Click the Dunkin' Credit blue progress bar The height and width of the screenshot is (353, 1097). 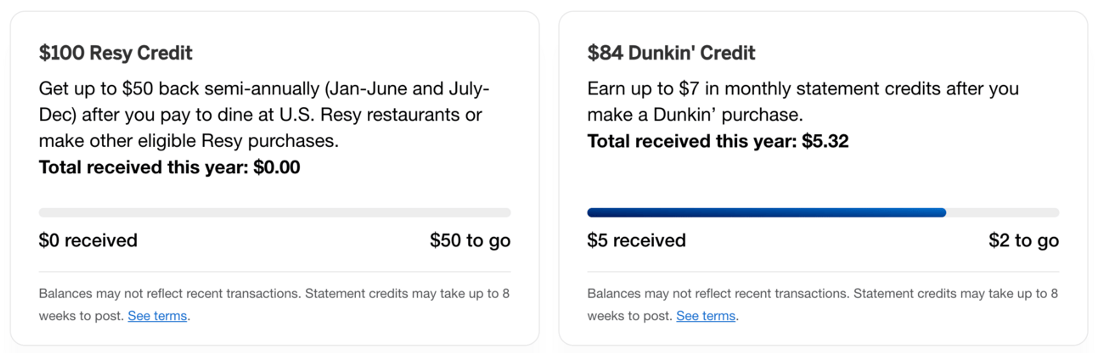pyautogui.click(x=766, y=212)
